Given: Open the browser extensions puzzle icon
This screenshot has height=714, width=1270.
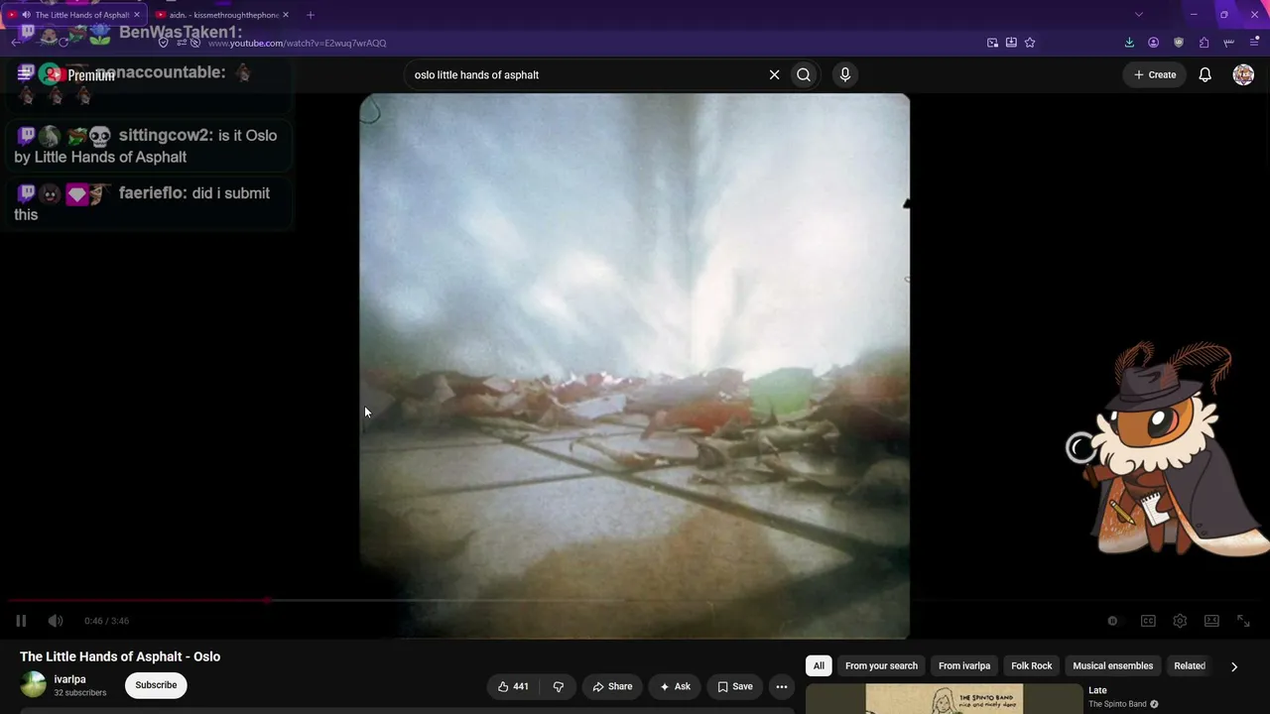Looking at the screenshot, I should click(1204, 43).
